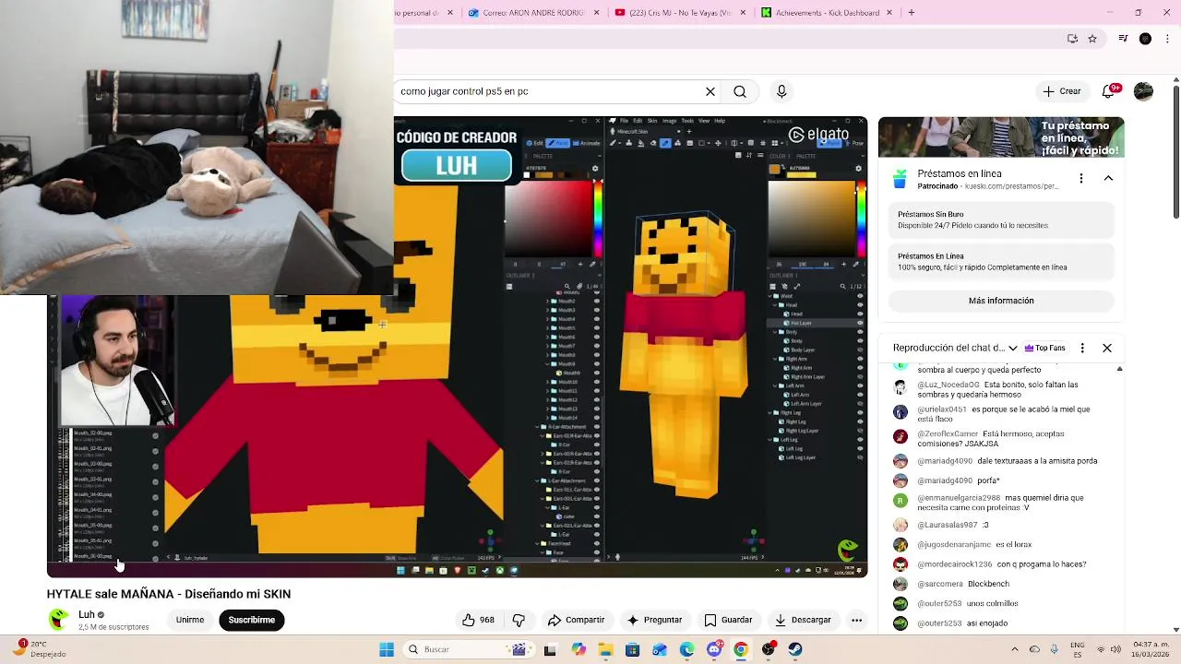The height and width of the screenshot is (664, 1181).
Task: Clear the YouTube search text with X
Action: click(710, 91)
